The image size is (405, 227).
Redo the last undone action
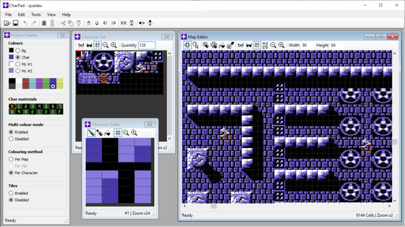34,23
